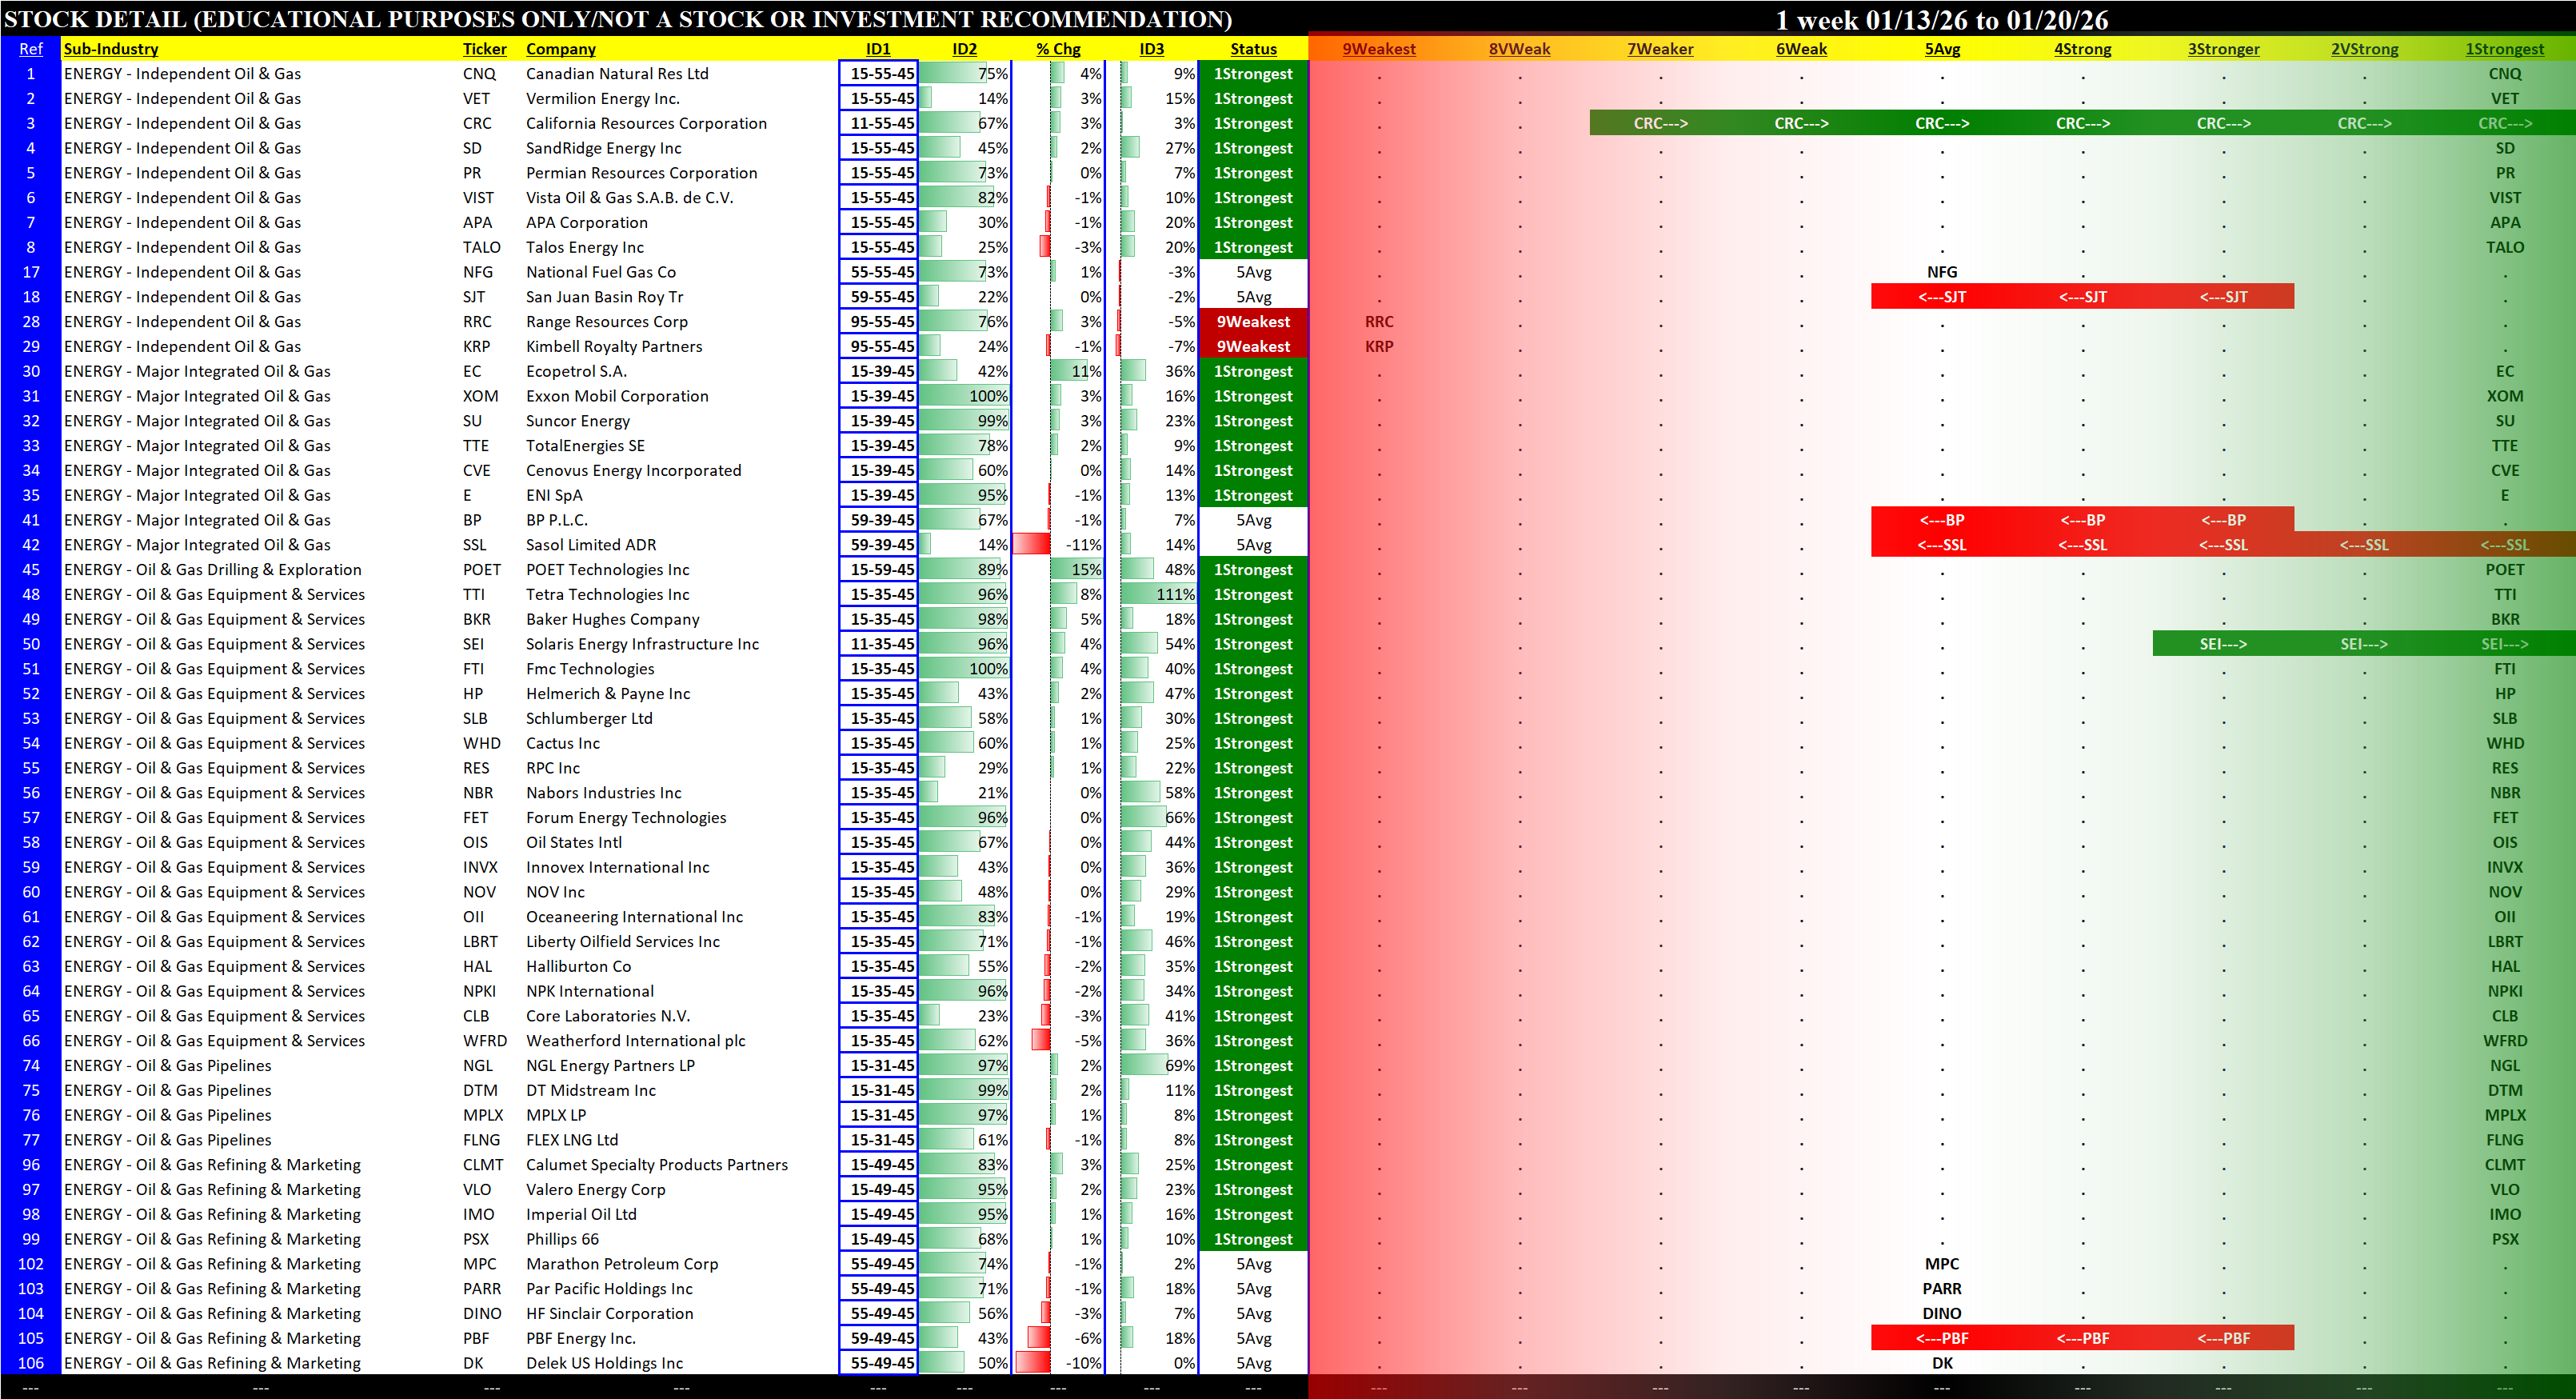This screenshot has height=1399, width=2576.
Task: Open the Status column header
Action: [x=1253, y=49]
